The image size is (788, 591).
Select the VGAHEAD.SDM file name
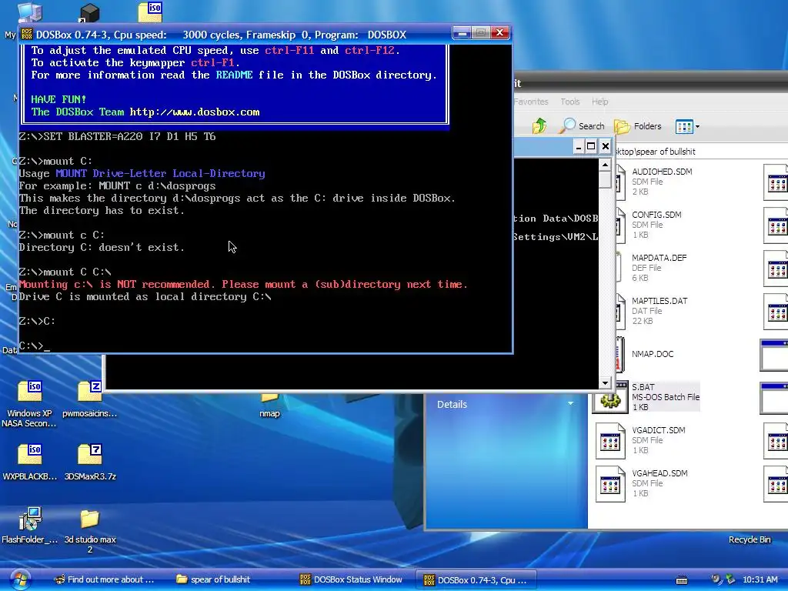point(659,473)
